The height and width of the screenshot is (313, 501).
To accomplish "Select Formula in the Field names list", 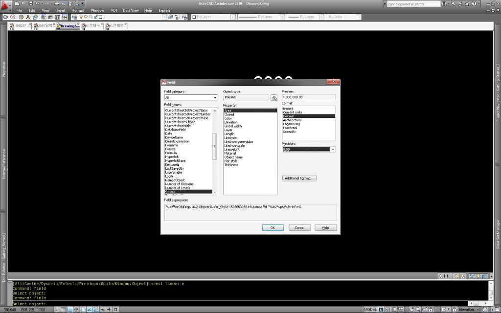I will point(171,153).
